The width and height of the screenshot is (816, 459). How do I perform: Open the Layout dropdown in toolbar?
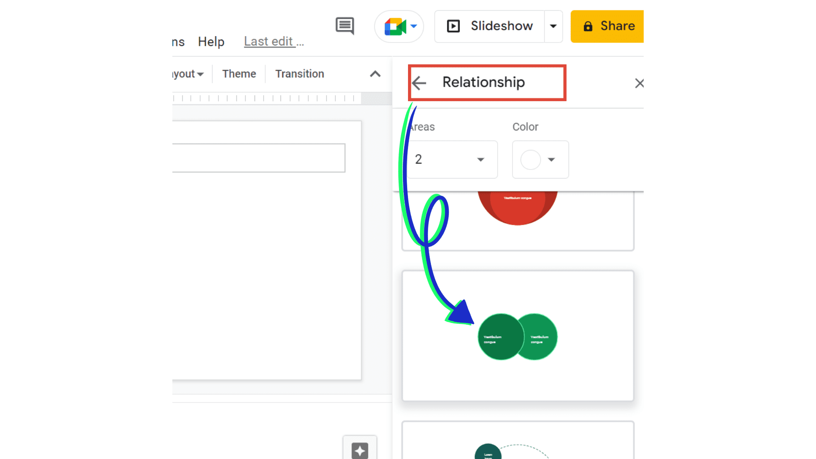click(188, 74)
